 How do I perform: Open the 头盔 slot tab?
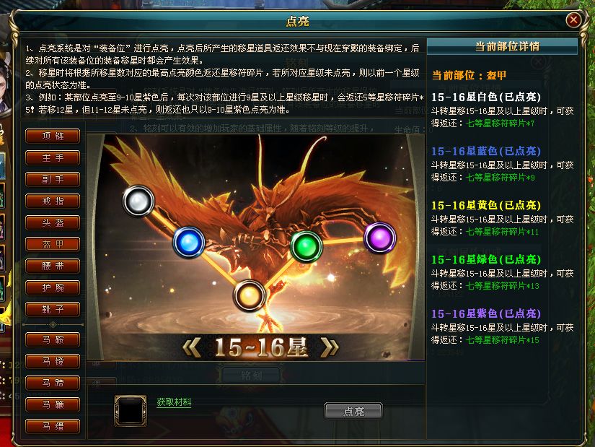(53, 222)
